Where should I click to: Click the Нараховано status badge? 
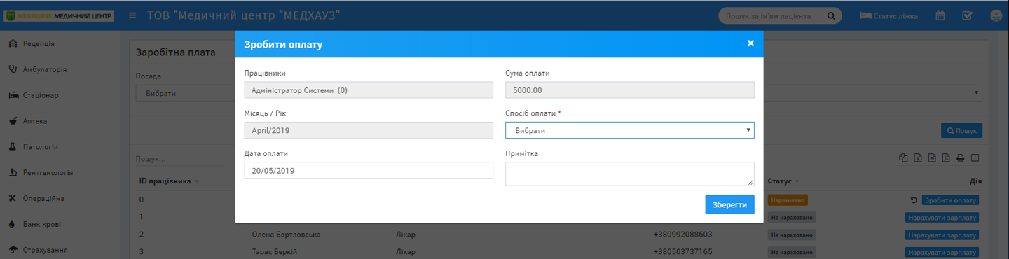[x=788, y=200]
